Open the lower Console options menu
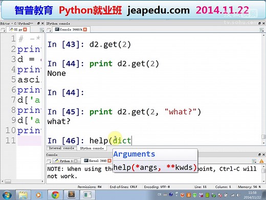The width and height of the screenshot is (266, 200). [254, 161]
